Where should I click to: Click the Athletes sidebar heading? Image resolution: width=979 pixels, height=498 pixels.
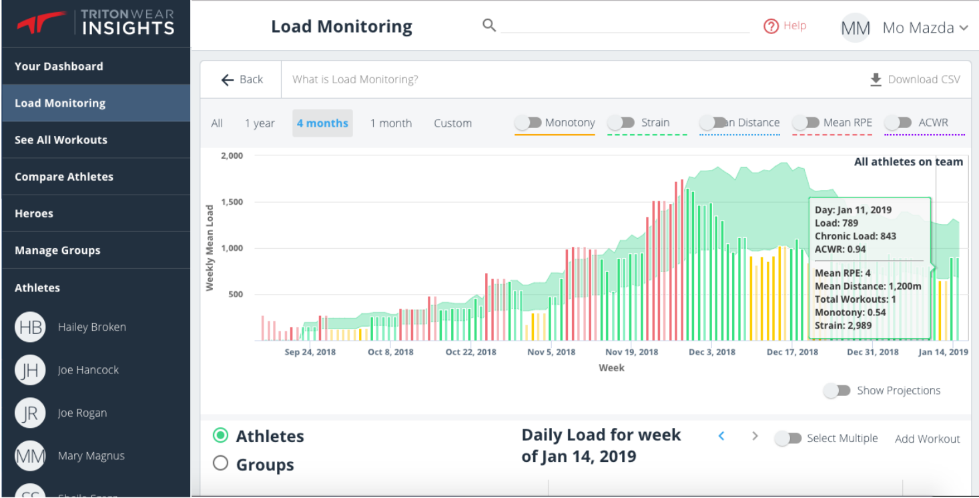[37, 288]
